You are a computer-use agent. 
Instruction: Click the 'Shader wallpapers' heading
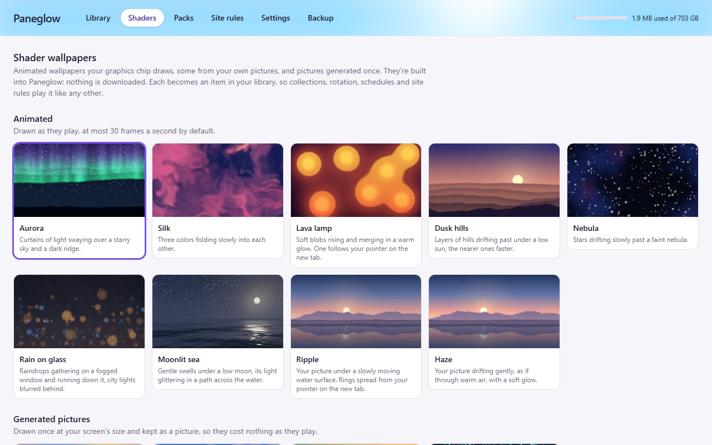[55, 58]
